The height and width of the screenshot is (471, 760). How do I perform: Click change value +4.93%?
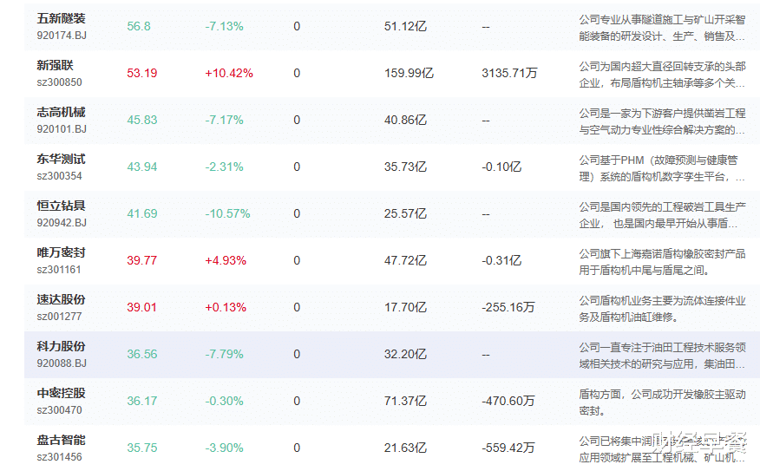(x=226, y=261)
